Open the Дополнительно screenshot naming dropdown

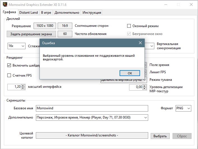click(92, 118)
